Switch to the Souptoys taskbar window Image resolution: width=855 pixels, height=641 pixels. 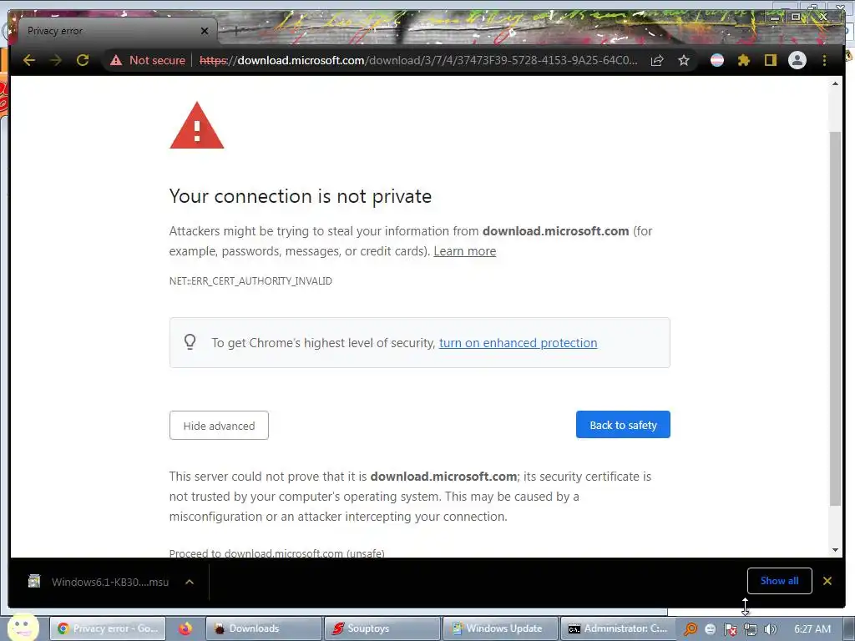(x=382, y=628)
